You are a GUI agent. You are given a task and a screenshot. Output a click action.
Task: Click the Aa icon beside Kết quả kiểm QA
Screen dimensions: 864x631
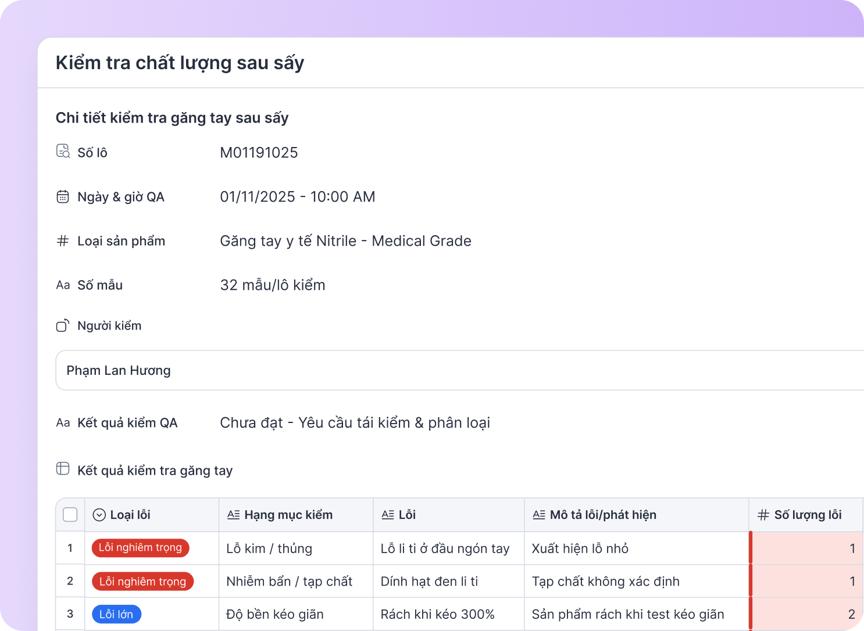pos(63,422)
